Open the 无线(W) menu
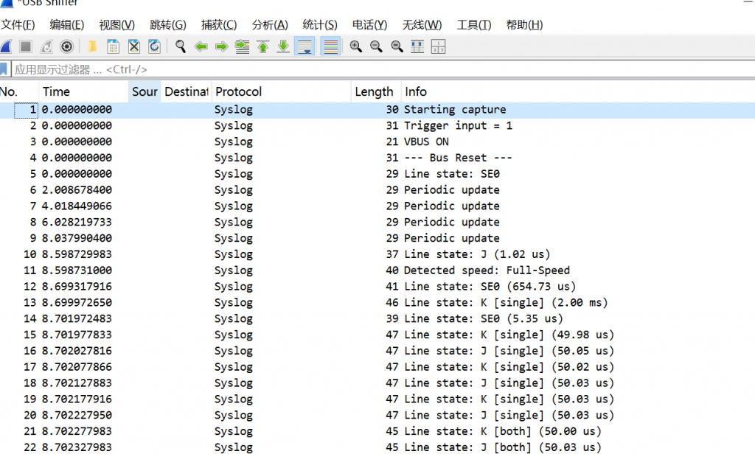 [x=422, y=25]
